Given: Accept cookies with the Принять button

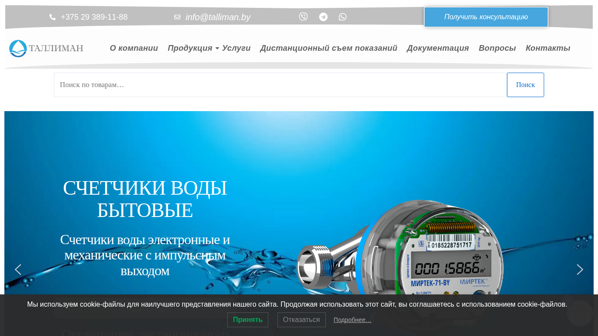Looking at the screenshot, I should point(248,320).
